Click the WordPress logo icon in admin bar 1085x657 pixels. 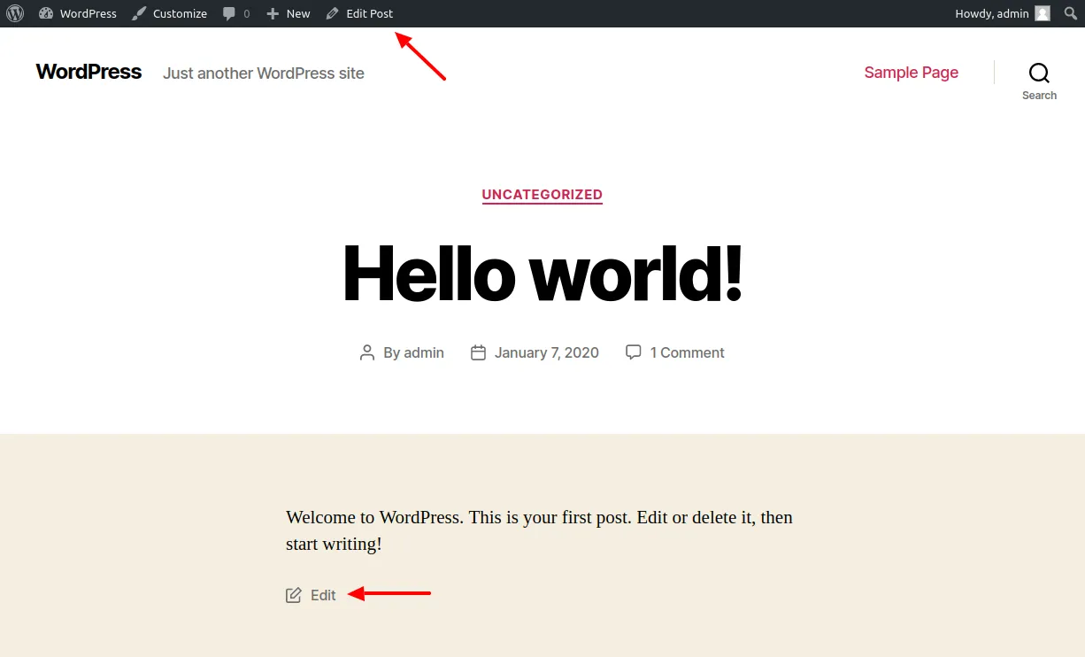click(x=15, y=13)
